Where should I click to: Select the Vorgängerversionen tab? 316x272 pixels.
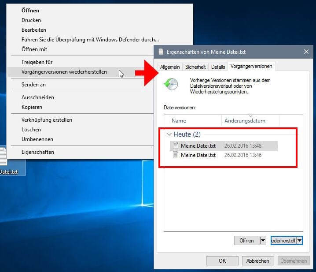pos(251,66)
